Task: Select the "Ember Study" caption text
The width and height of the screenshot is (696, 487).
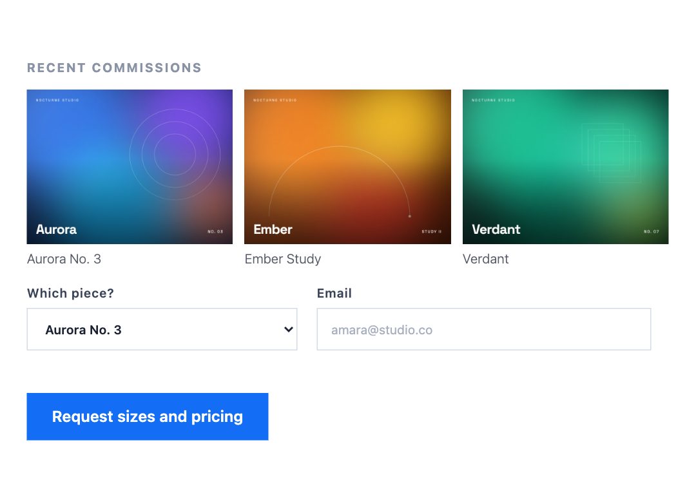Action: (283, 259)
